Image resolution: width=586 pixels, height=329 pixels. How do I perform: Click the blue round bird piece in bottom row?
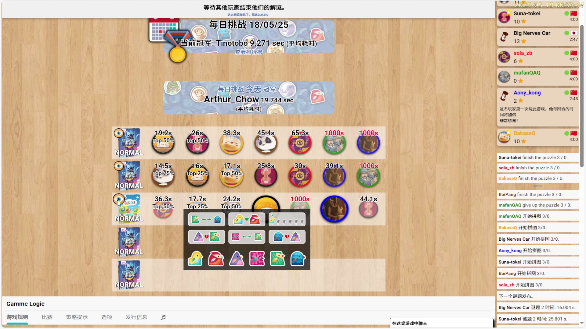point(298,259)
